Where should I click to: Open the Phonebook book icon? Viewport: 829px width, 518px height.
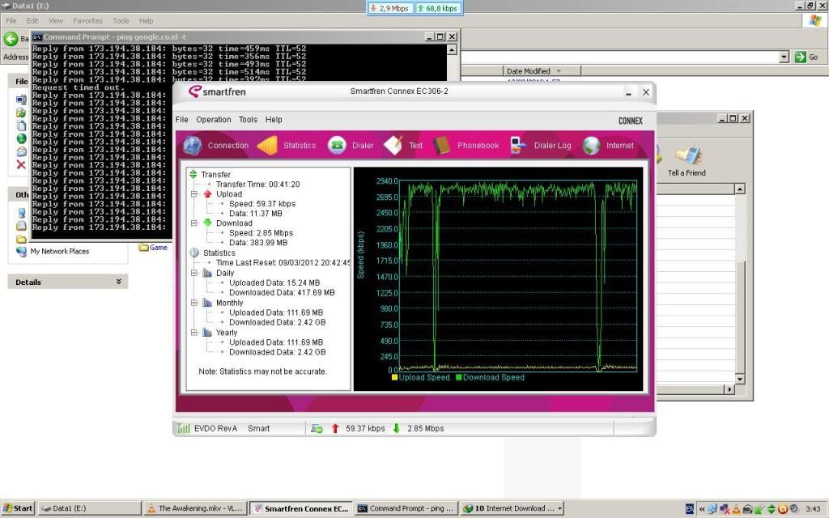coord(442,146)
